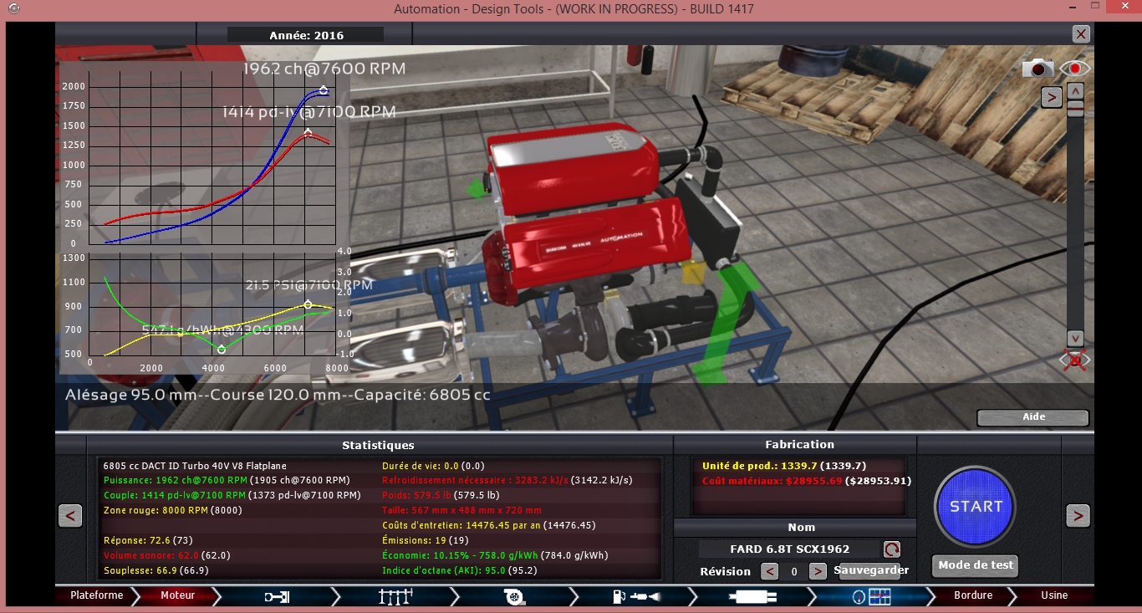Click the Économie: 10.15% statistic
Image resolution: width=1142 pixels, height=613 pixels.
[x=495, y=555]
